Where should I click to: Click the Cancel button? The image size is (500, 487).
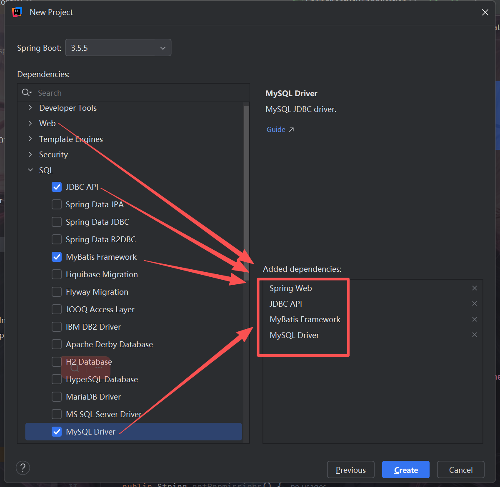coord(461,470)
